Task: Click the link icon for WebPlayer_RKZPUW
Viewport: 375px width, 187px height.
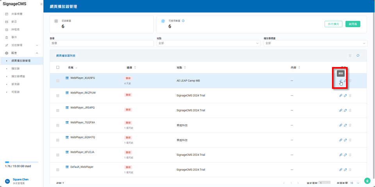Action: [x=341, y=95]
